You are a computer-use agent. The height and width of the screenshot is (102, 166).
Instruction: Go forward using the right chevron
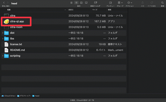pos(8,3)
